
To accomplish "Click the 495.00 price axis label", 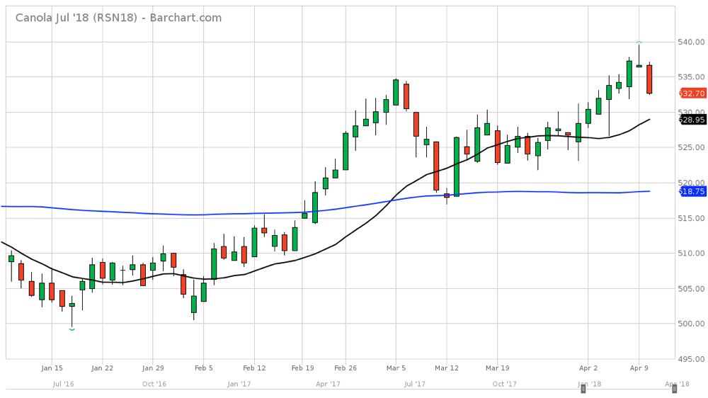I will click(x=691, y=359).
